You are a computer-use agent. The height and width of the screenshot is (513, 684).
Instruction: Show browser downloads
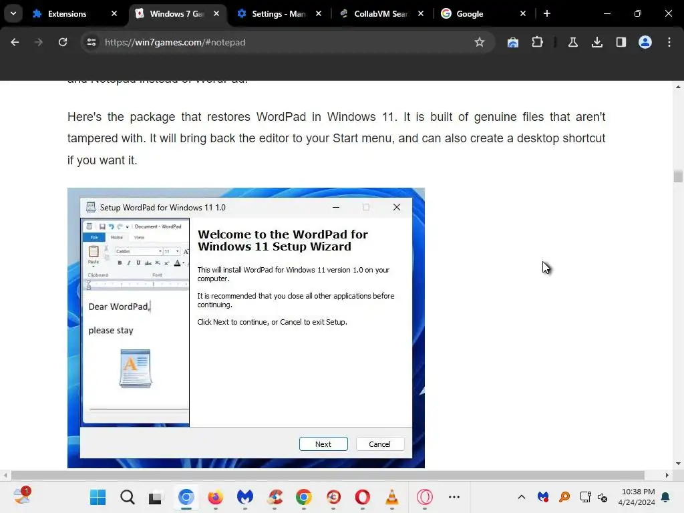tap(596, 42)
